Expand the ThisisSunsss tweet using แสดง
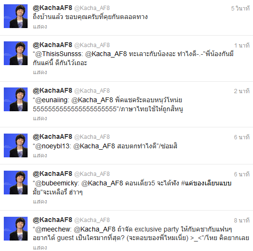Image resolution: width=253 pixels, height=251 pixels. 40,72
